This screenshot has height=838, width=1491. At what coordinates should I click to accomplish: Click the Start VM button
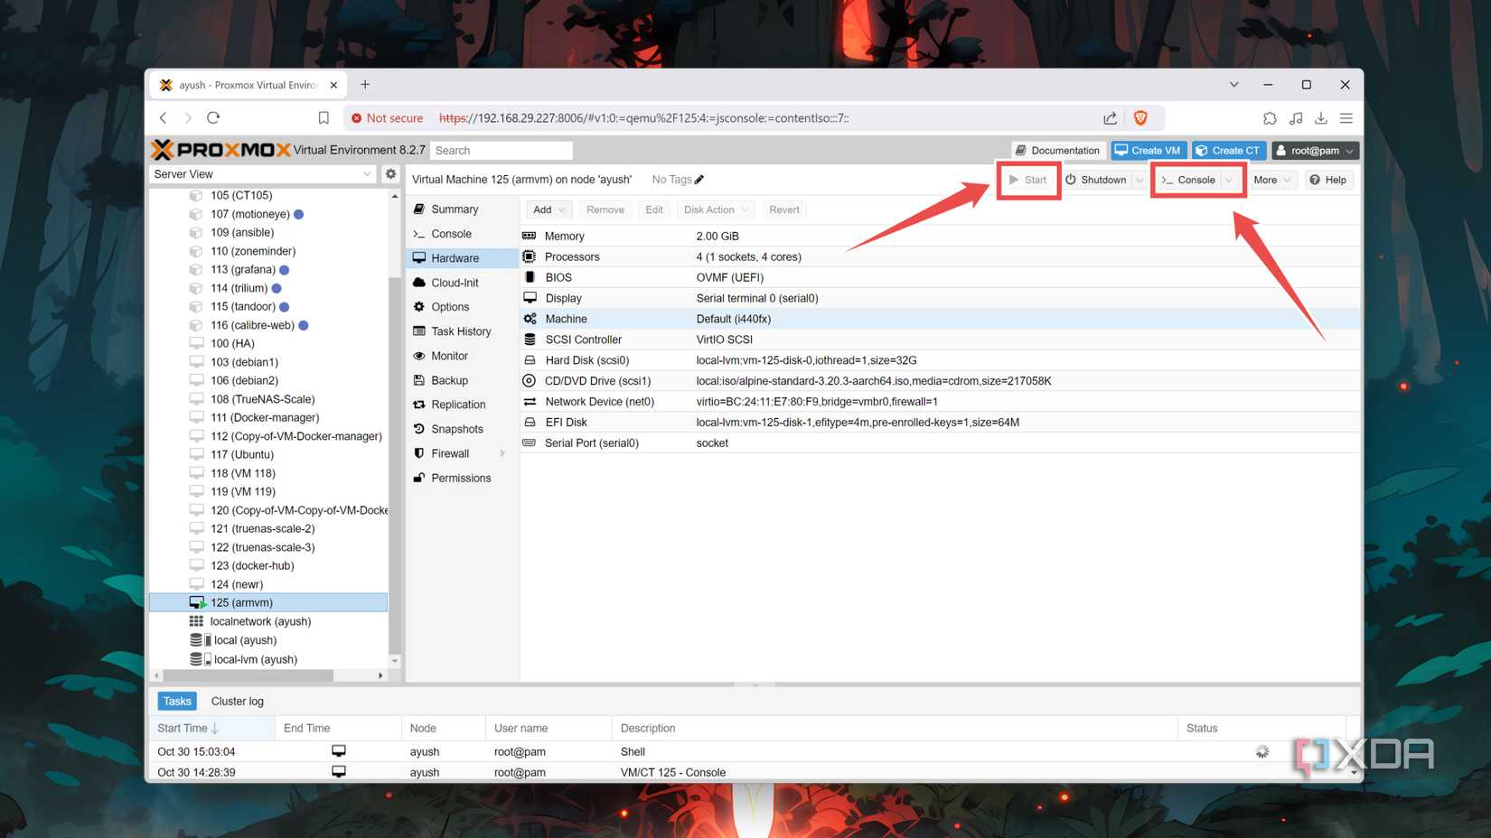pyautogui.click(x=1027, y=180)
